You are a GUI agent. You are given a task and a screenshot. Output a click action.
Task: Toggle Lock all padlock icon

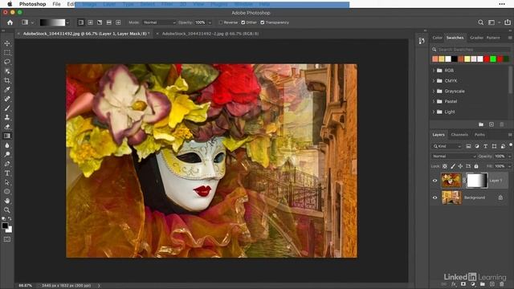(476, 166)
